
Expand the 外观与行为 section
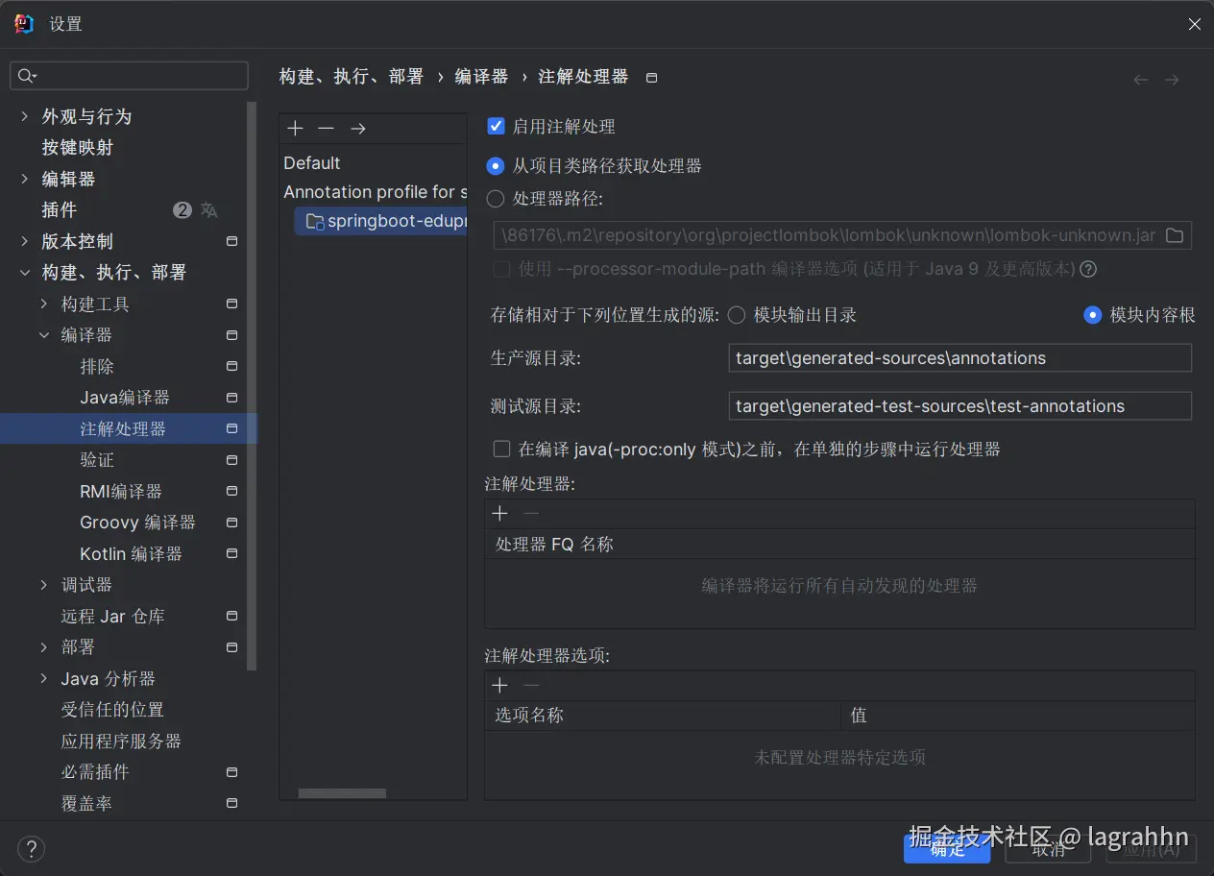24,116
